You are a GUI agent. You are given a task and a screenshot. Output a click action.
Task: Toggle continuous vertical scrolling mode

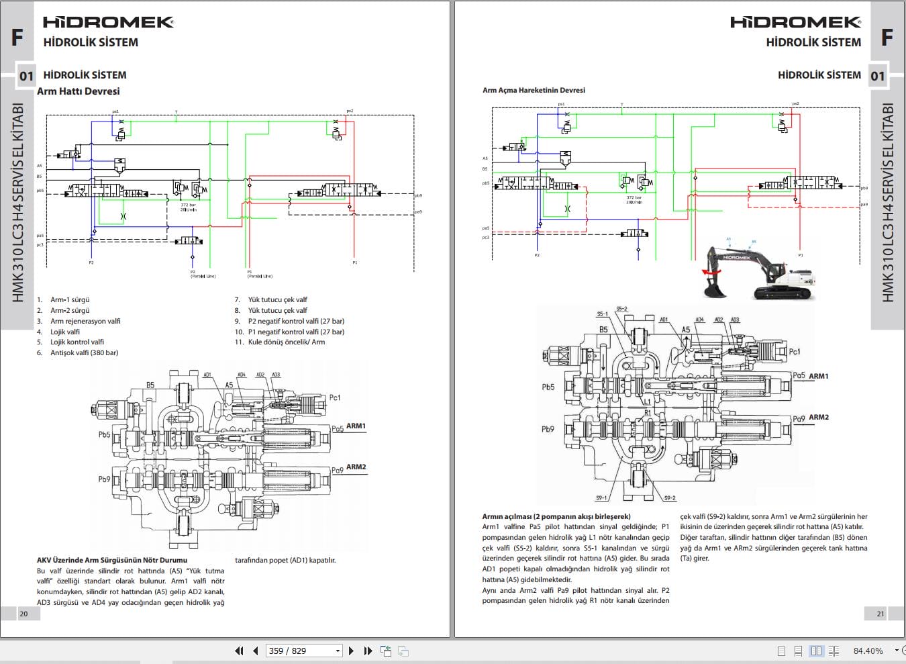click(799, 651)
